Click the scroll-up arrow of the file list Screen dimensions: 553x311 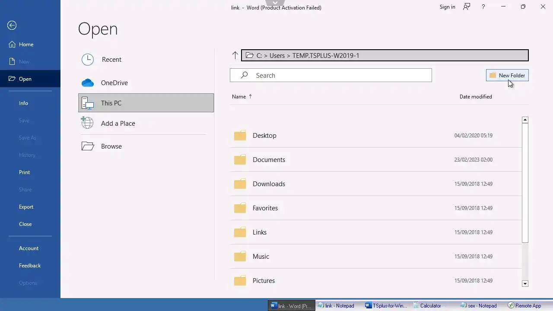pyautogui.click(x=525, y=120)
